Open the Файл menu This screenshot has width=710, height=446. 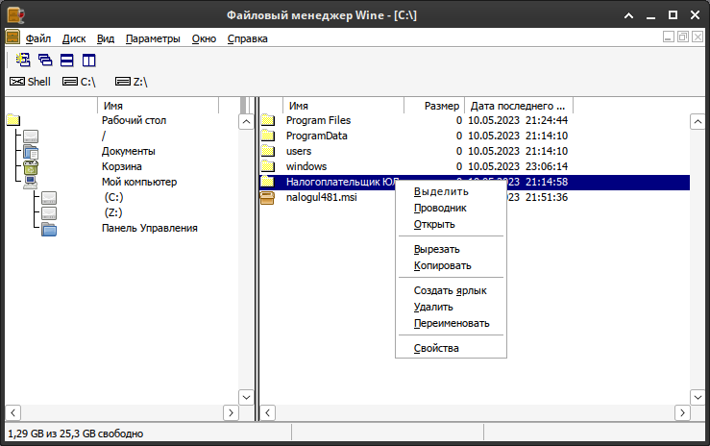pos(38,38)
